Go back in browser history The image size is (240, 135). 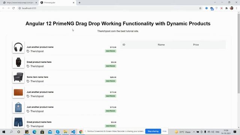point(3,8)
